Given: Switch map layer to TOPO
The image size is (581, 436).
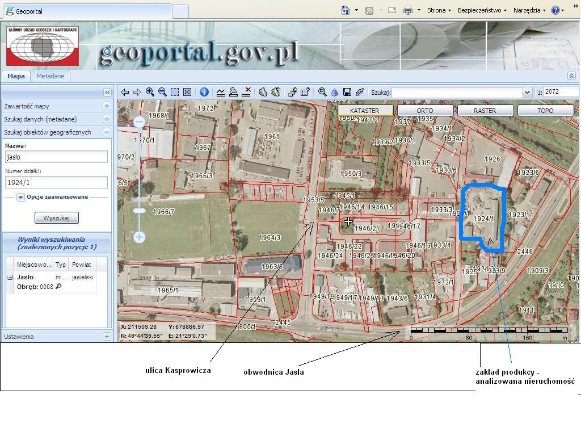Looking at the screenshot, I should tap(545, 111).
